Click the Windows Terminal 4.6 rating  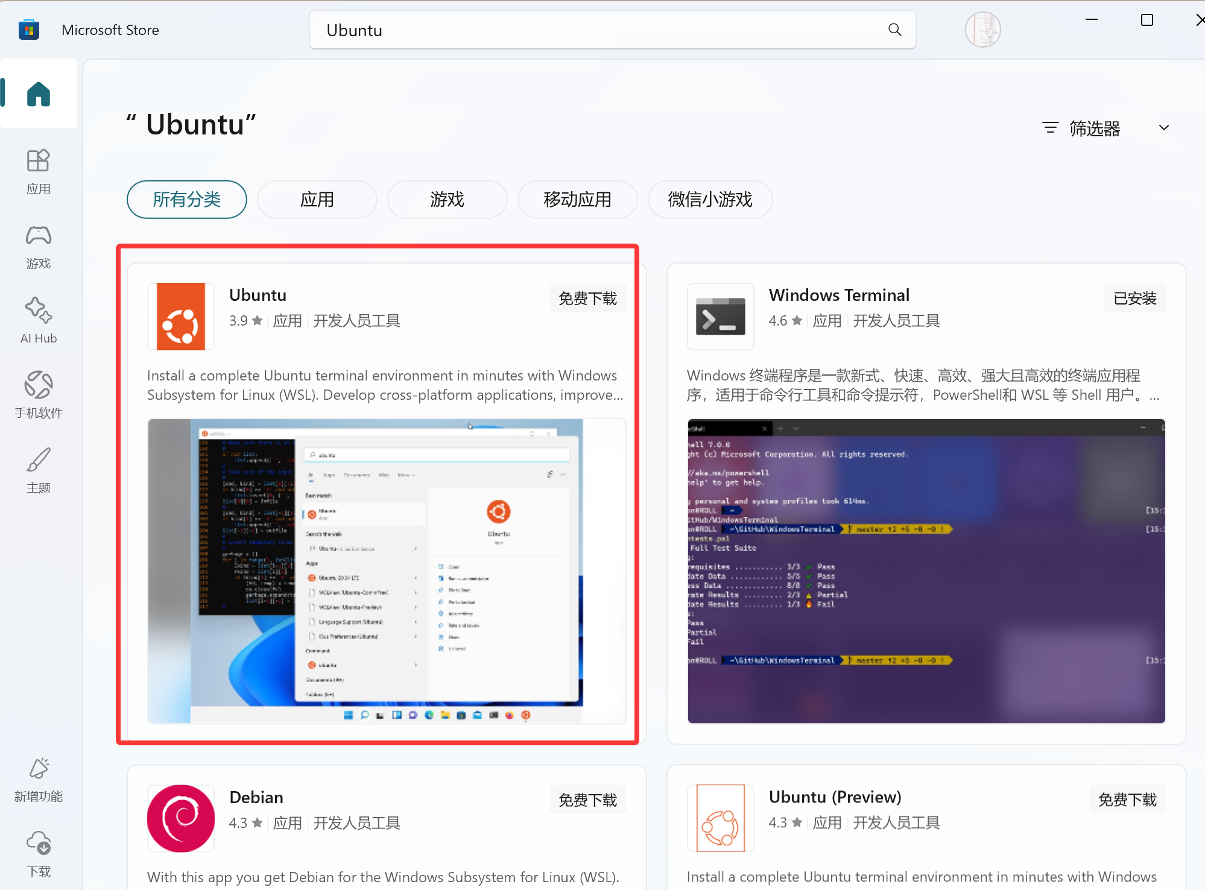[x=785, y=321]
